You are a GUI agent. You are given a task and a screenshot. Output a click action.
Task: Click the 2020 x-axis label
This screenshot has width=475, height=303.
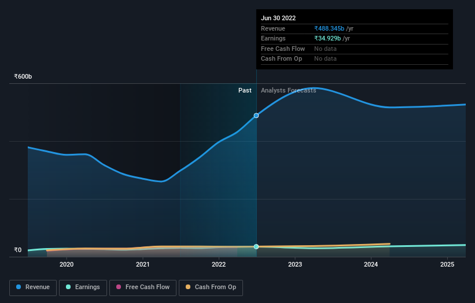tap(67, 265)
